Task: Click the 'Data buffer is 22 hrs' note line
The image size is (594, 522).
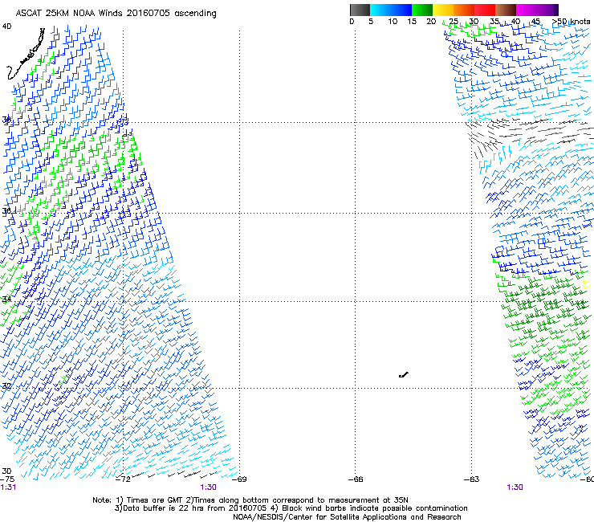Action: click(291, 508)
